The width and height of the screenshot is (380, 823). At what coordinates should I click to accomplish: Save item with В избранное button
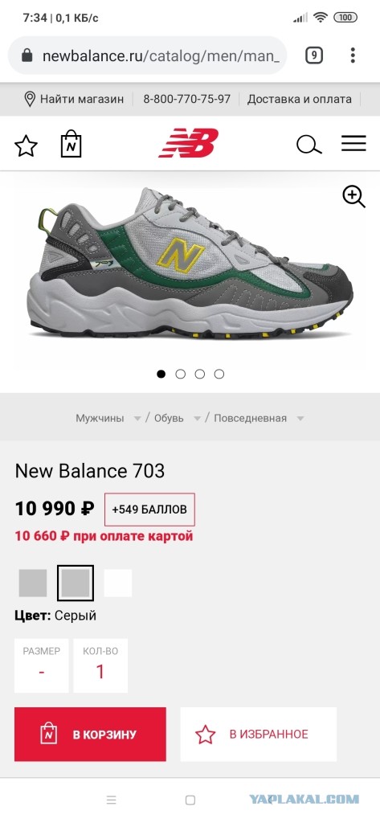[258, 735]
